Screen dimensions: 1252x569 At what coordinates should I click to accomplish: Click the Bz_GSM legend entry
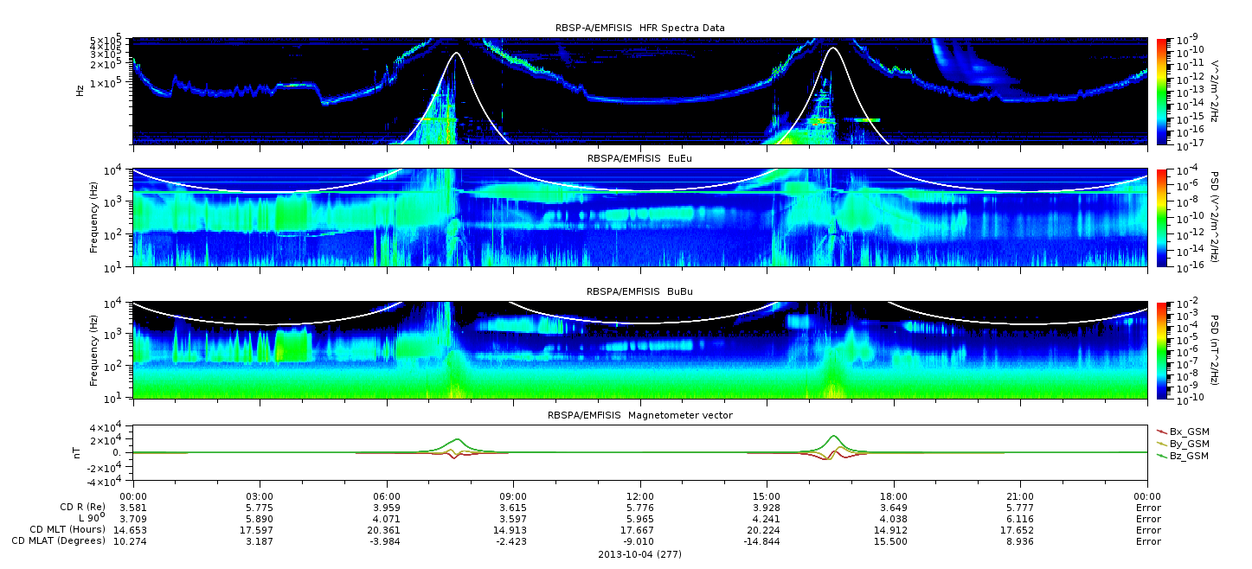(1189, 455)
